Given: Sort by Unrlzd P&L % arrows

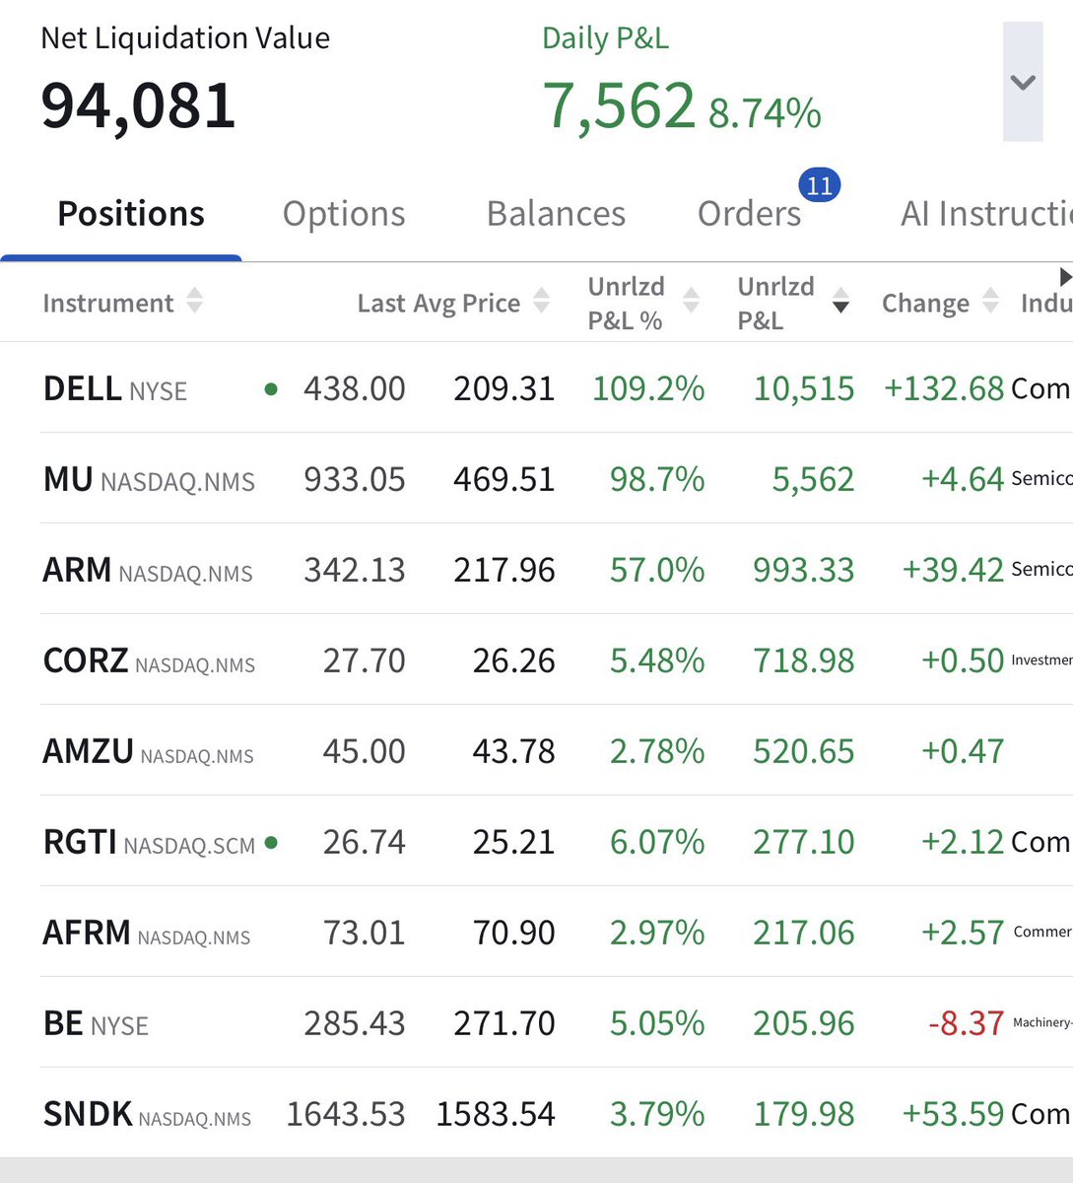Looking at the screenshot, I should coord(691,302).
